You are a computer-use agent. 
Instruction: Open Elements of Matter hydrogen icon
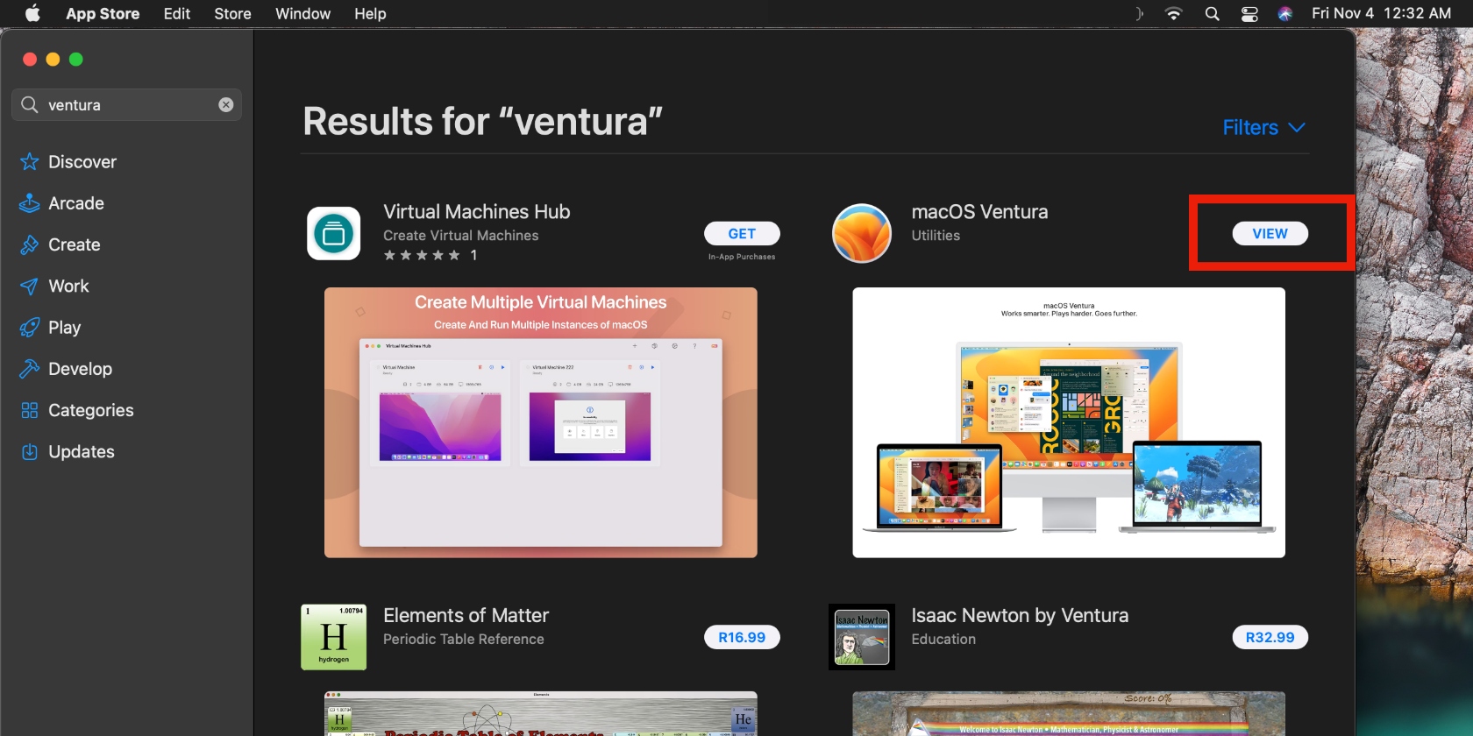point(334,637)
